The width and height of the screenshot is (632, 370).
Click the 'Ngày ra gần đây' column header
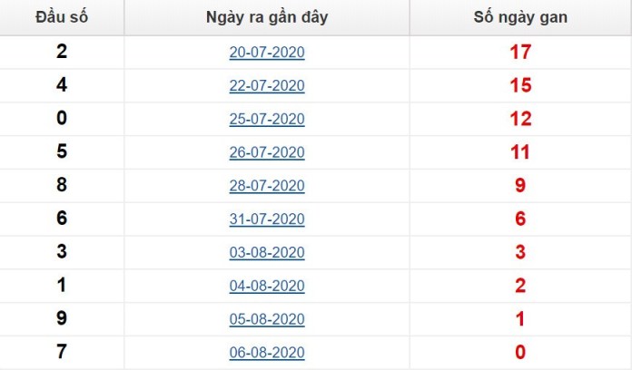[267, 17]
